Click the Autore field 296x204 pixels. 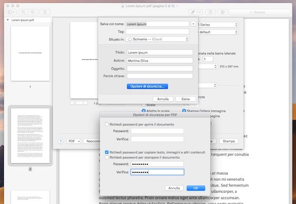pos(160,61)
